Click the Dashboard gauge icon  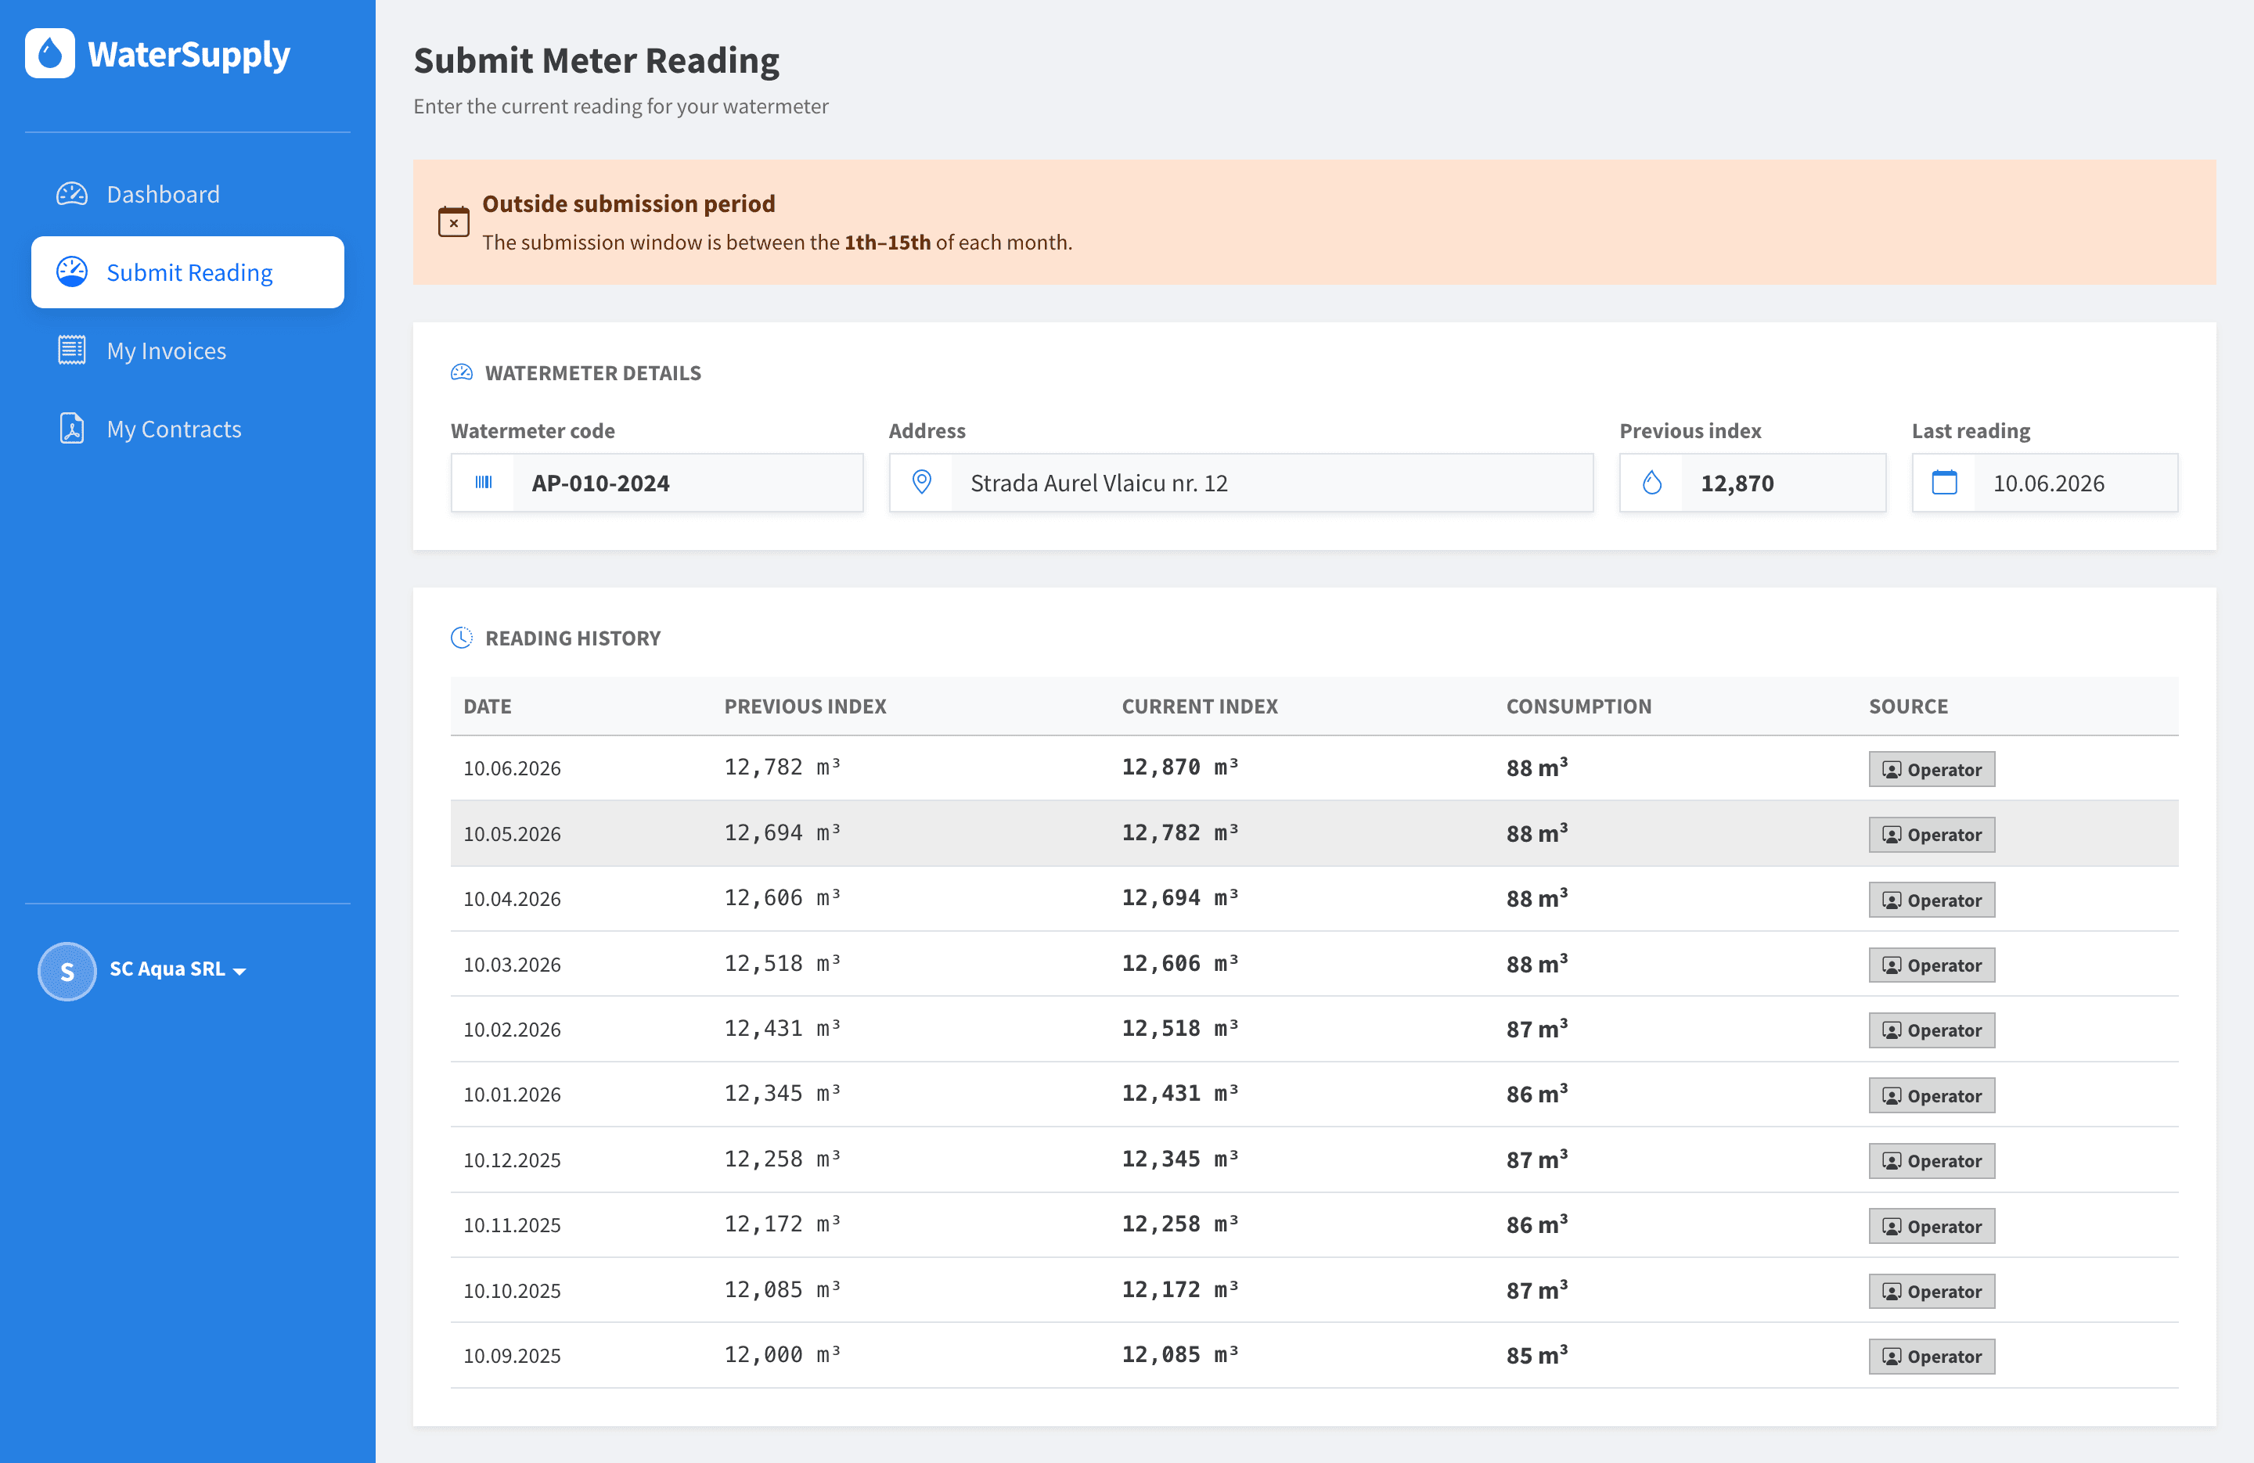pos(72,194)
